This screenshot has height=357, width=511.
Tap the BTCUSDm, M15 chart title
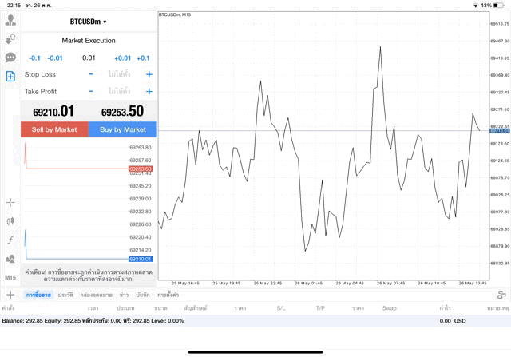pos(175,14)
